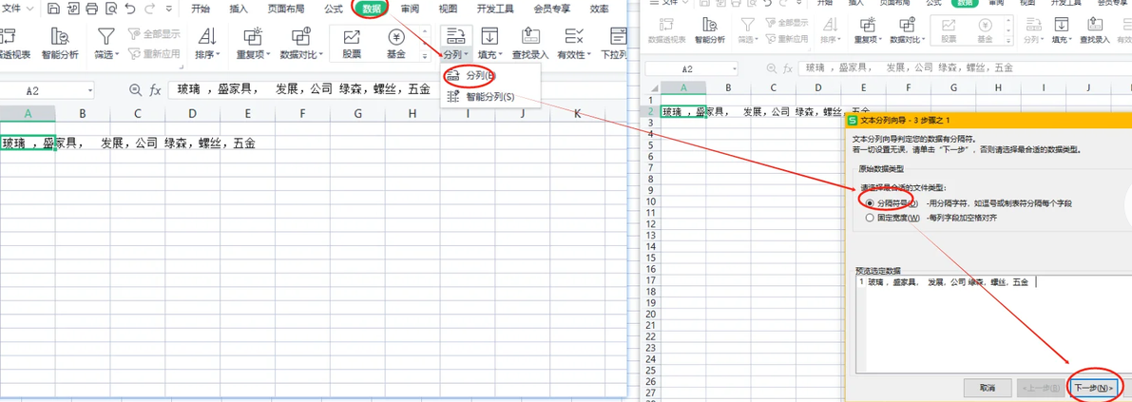The image size is (1132, 402).
Task: Select 数据对比 tool in left window ribbon
Action: tap(299, 44)
